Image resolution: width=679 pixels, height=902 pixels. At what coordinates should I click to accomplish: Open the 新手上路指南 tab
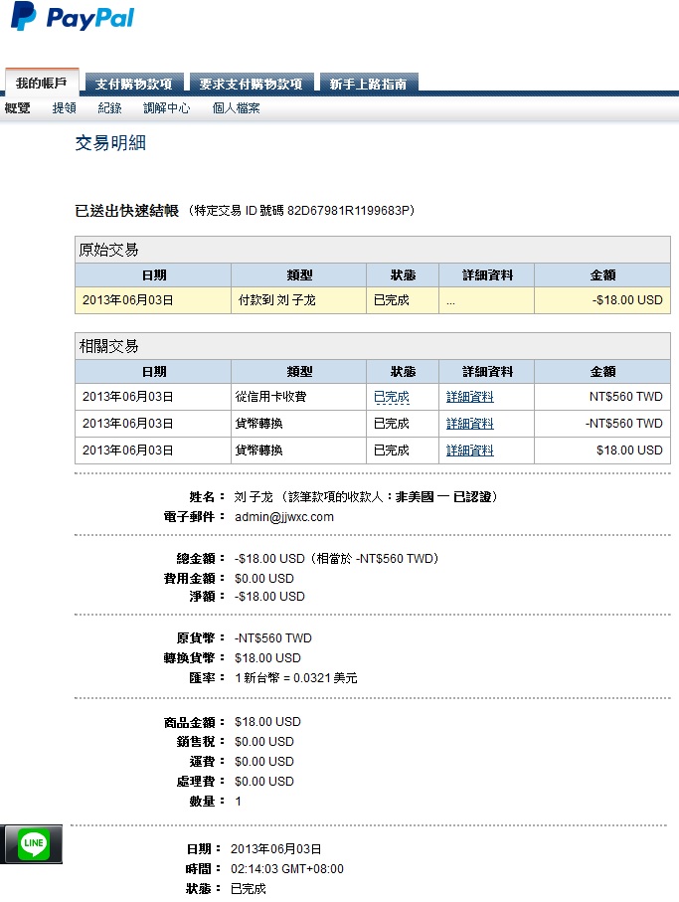coord(368,84)
